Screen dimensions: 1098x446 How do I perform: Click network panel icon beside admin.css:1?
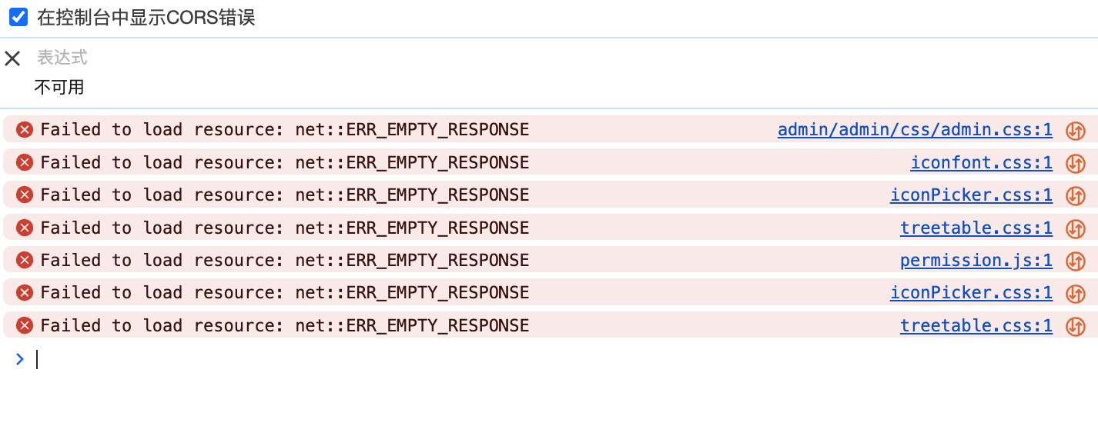[1075, 131]
